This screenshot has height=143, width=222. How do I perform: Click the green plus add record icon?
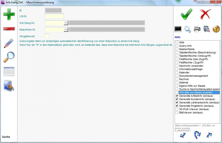(9, 14)
